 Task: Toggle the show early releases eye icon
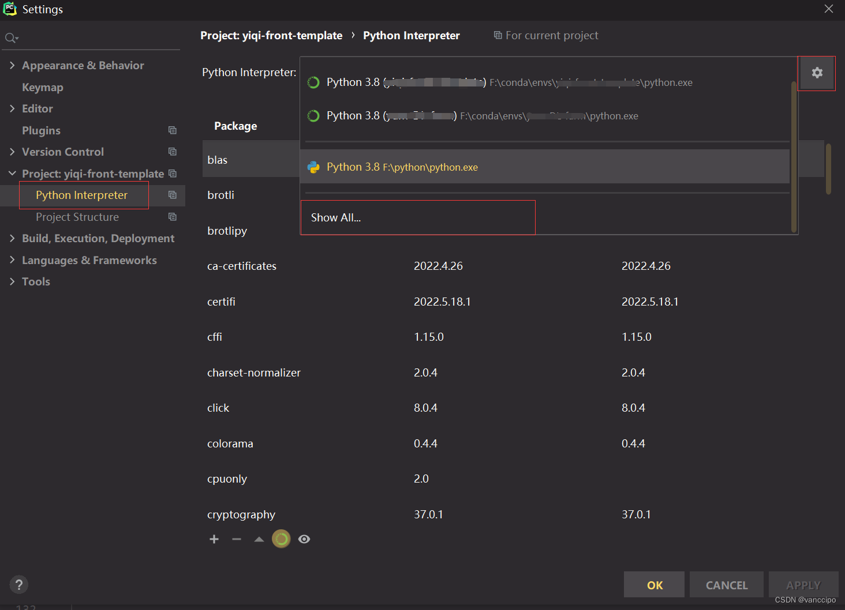pyautogui.click(x=304, y=539)
